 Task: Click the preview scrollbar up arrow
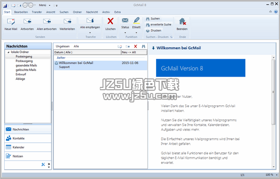(x=273, y=57)
